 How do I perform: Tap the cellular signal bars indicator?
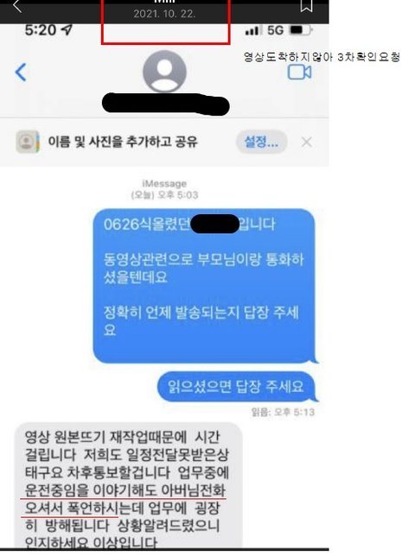tap(252, 31)
